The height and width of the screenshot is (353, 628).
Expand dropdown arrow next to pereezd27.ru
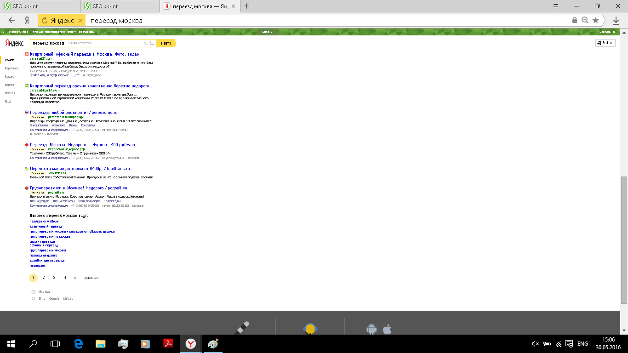click(51, 59)
